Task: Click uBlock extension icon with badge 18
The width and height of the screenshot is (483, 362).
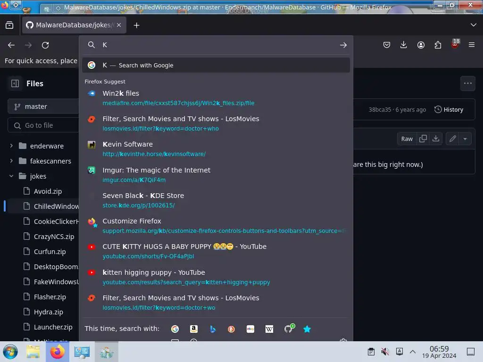Action: pos(455,44)
